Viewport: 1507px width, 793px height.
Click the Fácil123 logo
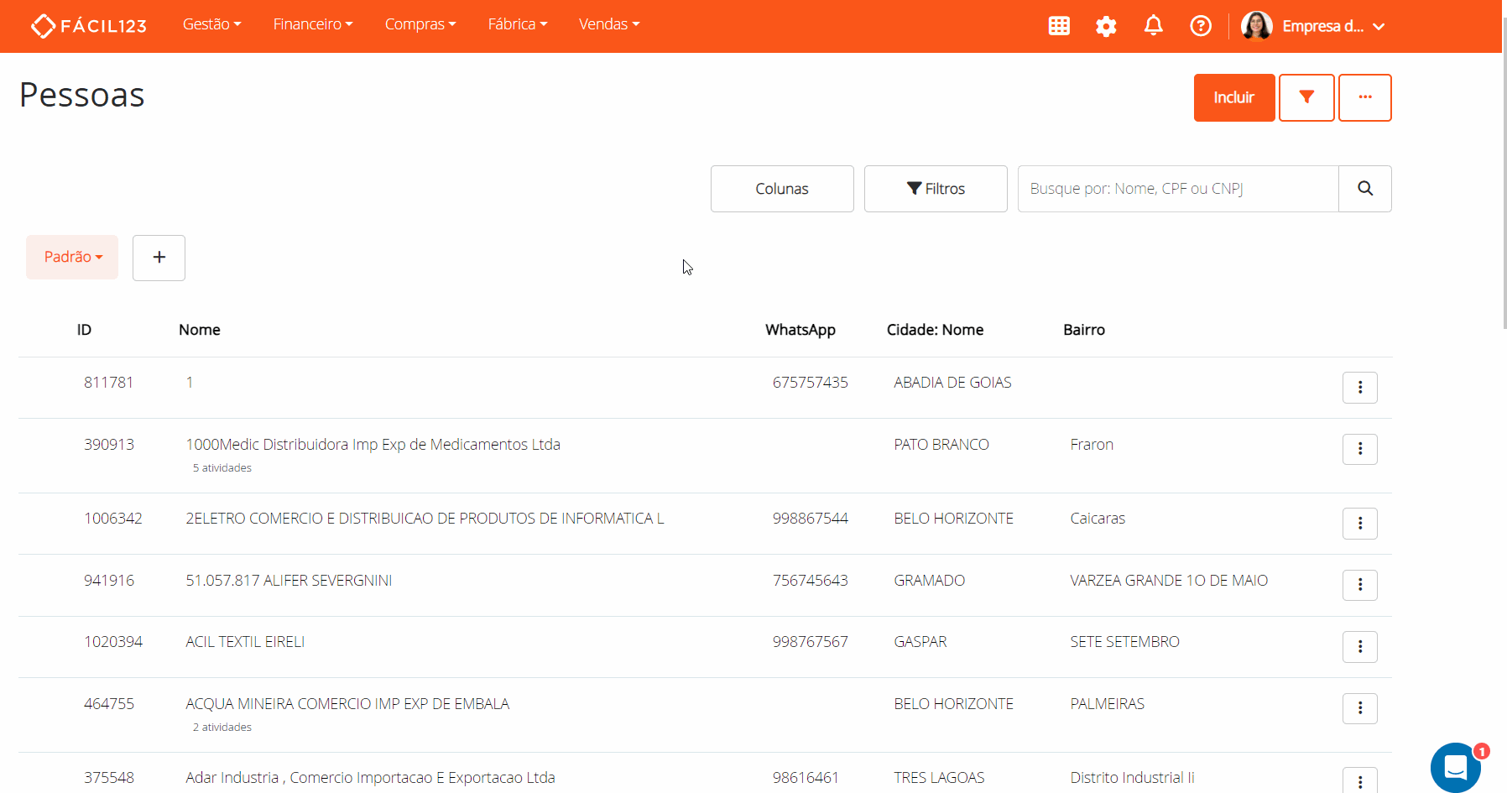coord(89,26)
